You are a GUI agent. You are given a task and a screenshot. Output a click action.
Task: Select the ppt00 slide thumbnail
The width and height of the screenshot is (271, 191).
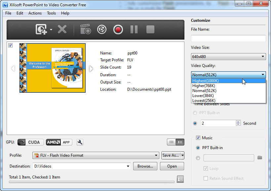53,68
